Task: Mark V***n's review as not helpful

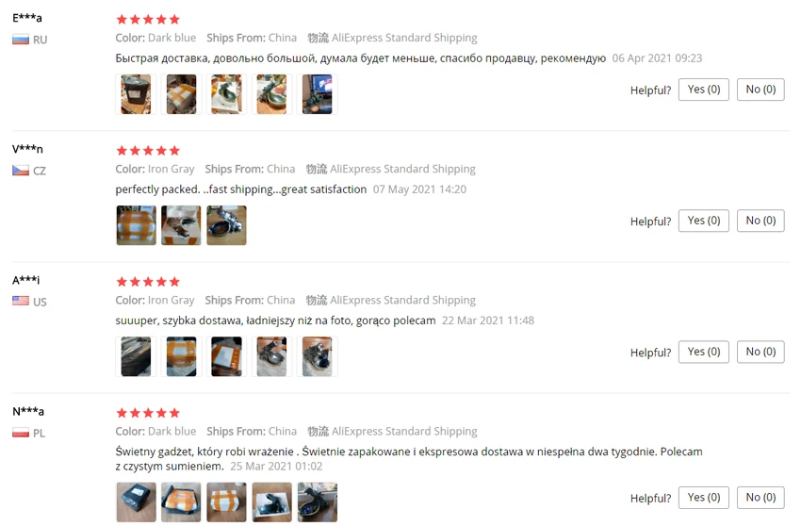Action: click(x=760, y=221)
